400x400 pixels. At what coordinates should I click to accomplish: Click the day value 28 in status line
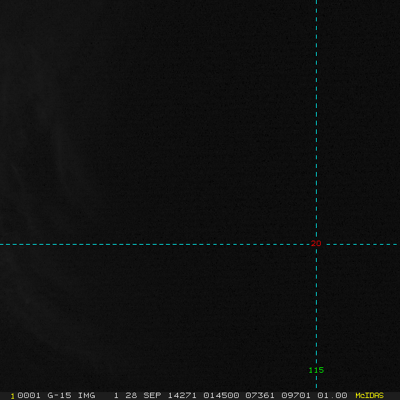tap(131, 395)
